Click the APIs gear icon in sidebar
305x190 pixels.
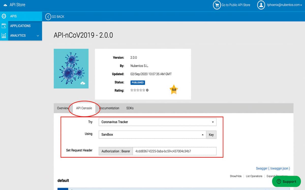tap(4, 16)
